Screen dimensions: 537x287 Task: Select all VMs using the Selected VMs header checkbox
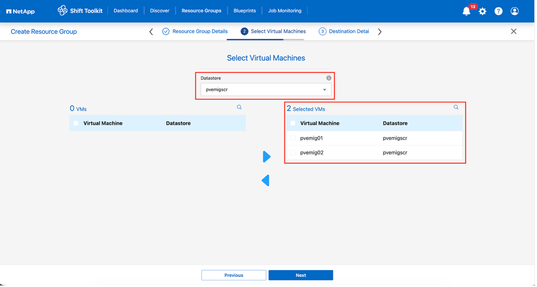292,123
